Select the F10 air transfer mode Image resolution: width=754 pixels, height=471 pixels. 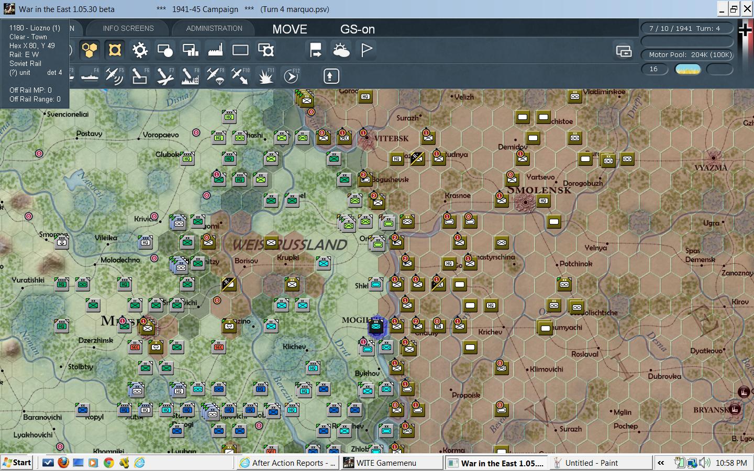click(240, 76)
